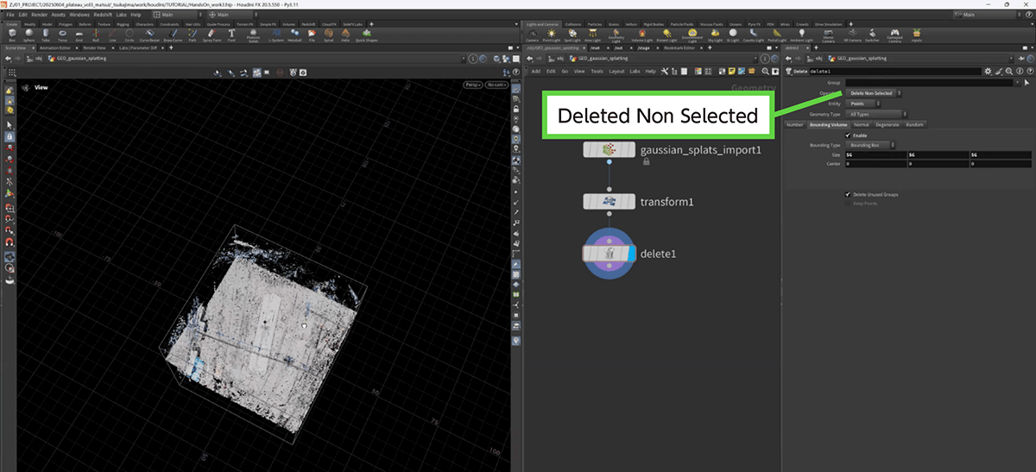
Task: Add a Point Light from the shelf
Action: click(x=553, y=35)
